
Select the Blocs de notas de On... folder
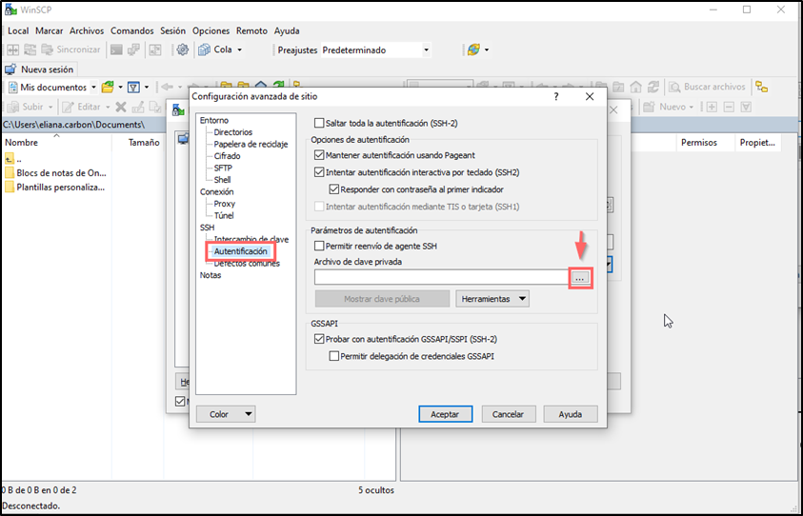55,173
